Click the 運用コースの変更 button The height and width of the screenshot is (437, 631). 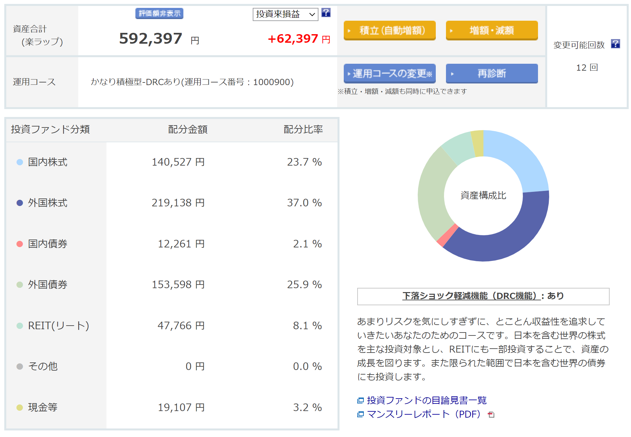click(389, 74)
